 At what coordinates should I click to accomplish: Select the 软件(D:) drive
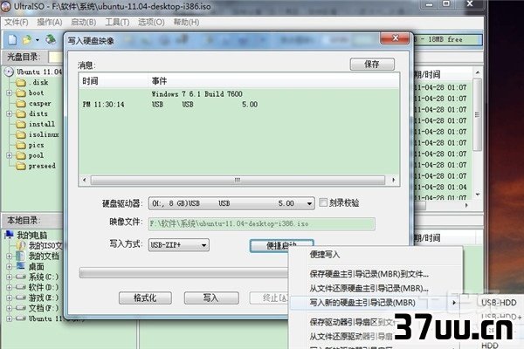44,287
